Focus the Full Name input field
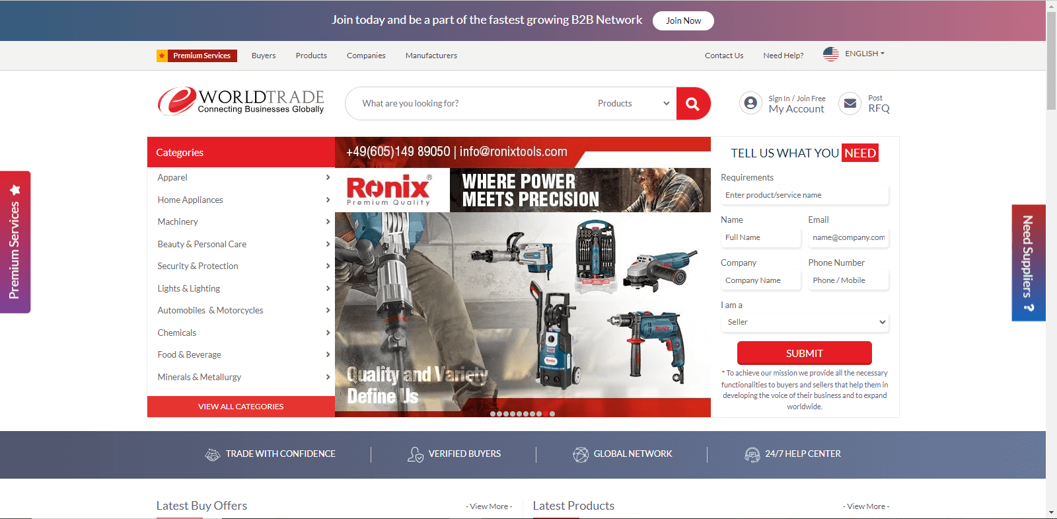1057x519 pixels. [x=761, y=237]
